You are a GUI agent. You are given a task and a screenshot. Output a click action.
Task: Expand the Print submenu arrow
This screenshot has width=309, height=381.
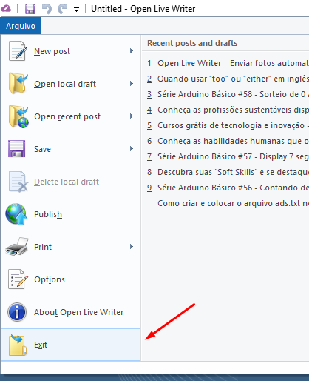[x=132, y=247]
